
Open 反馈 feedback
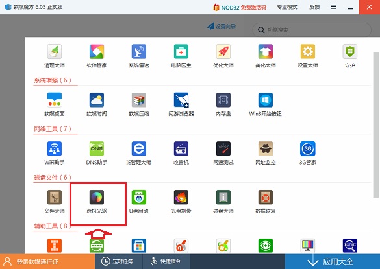(x=314, y=7)
